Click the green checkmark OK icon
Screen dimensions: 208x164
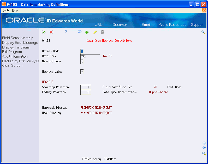click(x=44, y=32)
